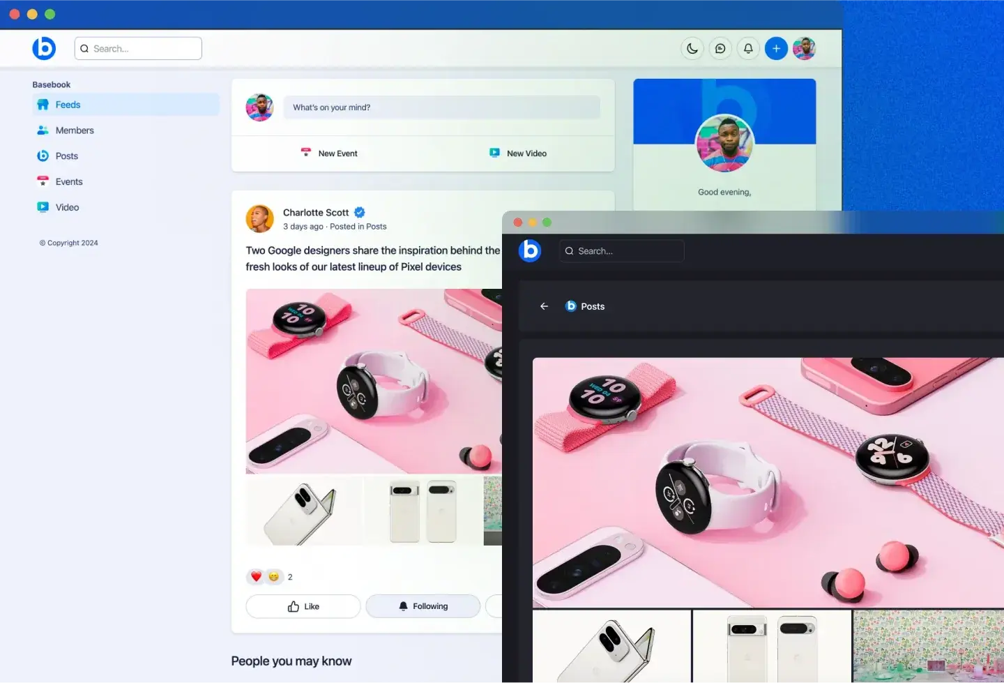This screenshot has height=683, width=1004.
Task: Click the Basebook logo in the dark window
Action: tap(530, 250)
